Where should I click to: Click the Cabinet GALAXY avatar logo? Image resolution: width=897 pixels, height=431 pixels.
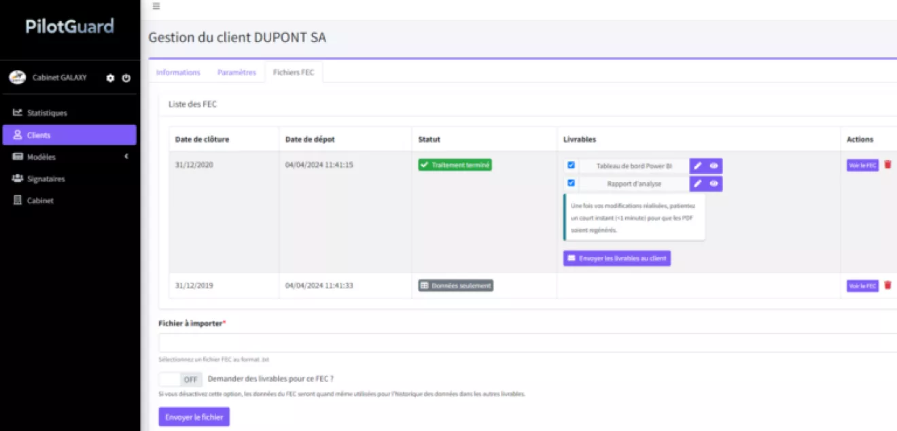tap(17, 77)
